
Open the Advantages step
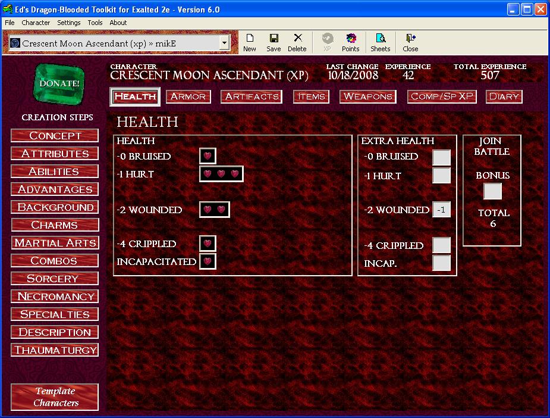click(x=55, y=189)
